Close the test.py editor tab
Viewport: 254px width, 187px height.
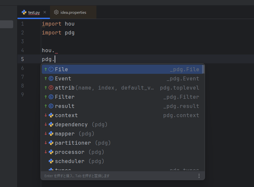click(x=45, y=12)
